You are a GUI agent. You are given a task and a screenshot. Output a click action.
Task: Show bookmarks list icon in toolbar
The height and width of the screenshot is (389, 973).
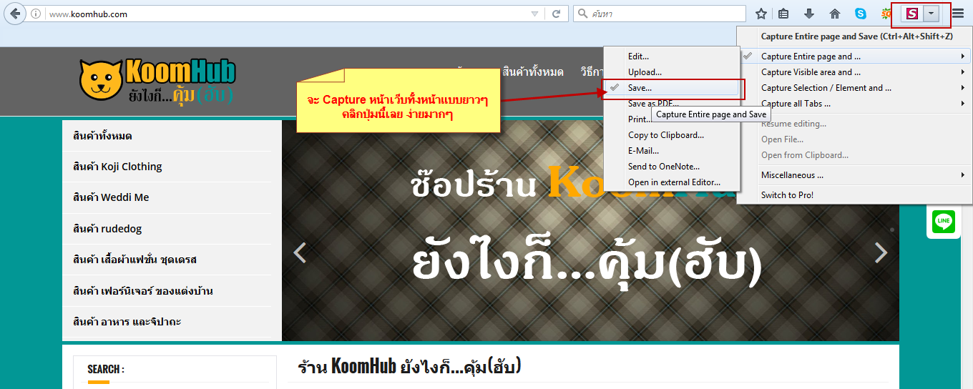click(783, 14)
